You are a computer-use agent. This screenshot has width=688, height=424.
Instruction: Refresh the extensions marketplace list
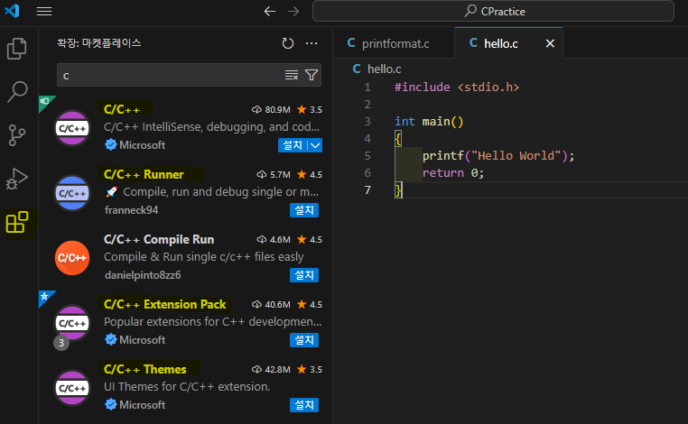(x=287, y=43)
